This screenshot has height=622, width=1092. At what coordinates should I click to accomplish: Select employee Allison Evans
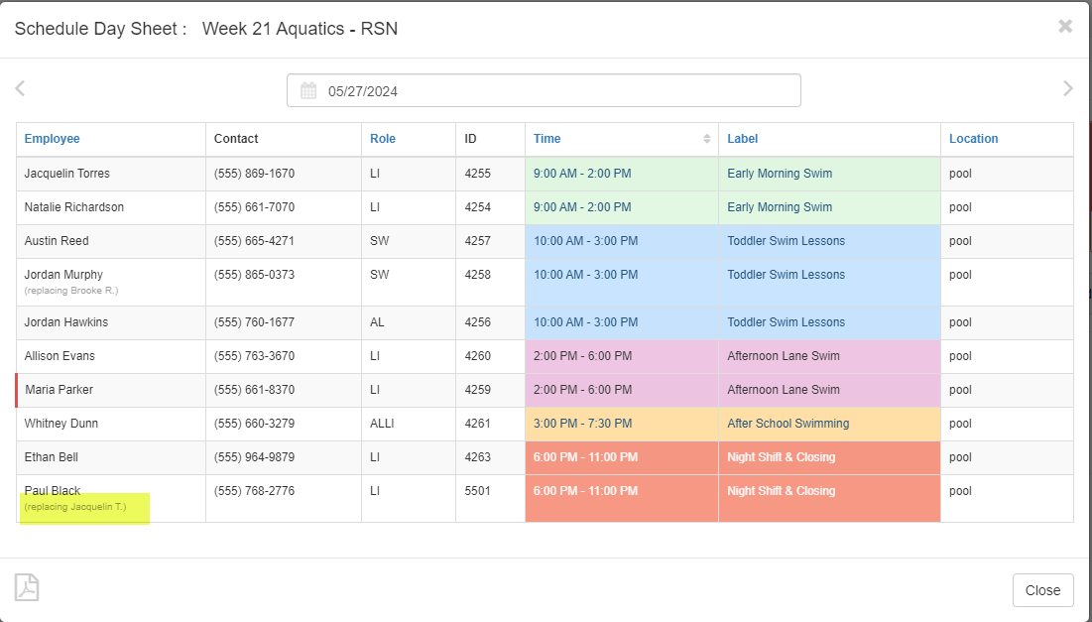pyautogui.click(x=60, y=356)
